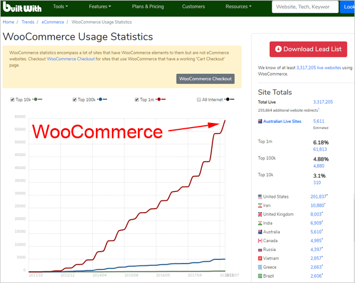Open Australia count 5,610
Image resolution: width=355 pixels, height=283 pixels.
316,232
